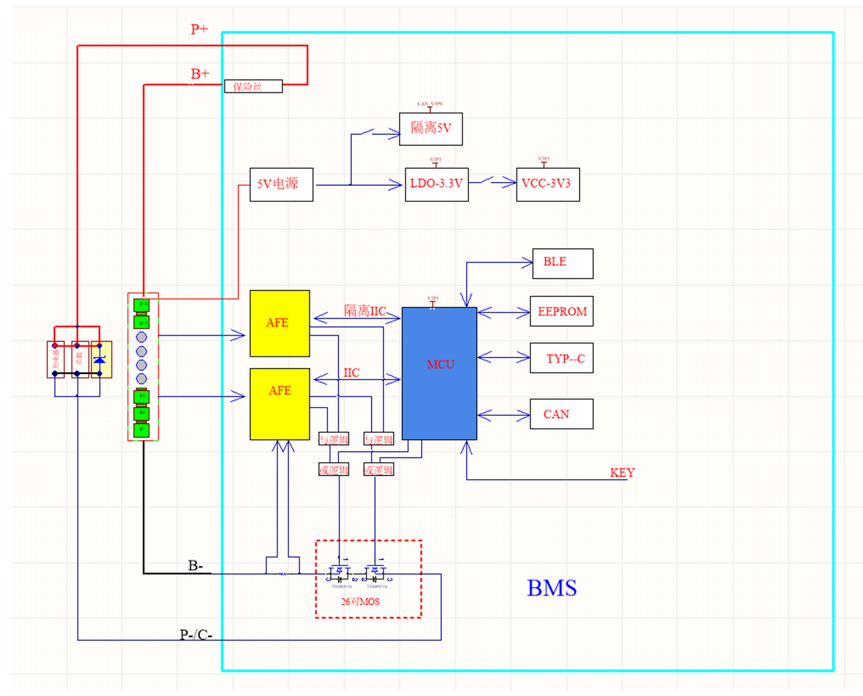Select the green B18 battery cell
This screenshot has height=696, width=863.
(x=141, y=305)
